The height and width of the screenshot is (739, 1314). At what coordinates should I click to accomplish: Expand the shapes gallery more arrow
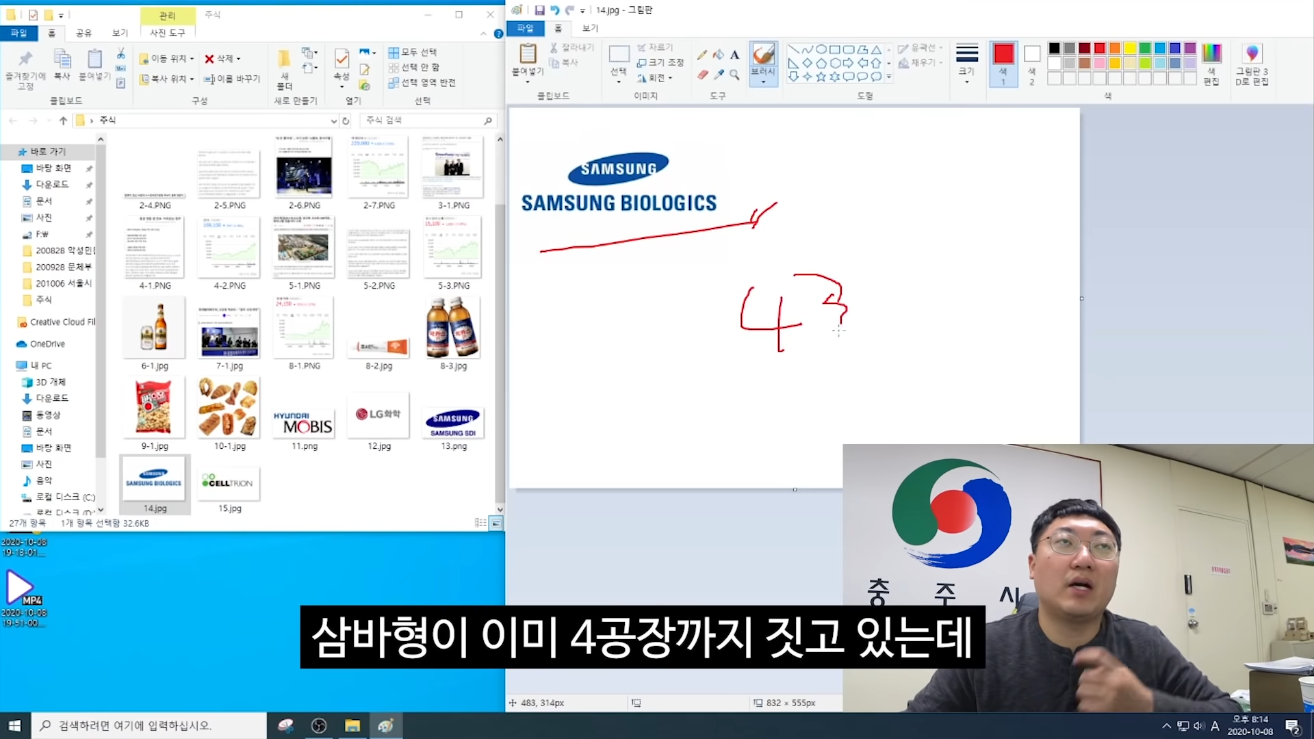click(889, 77)
